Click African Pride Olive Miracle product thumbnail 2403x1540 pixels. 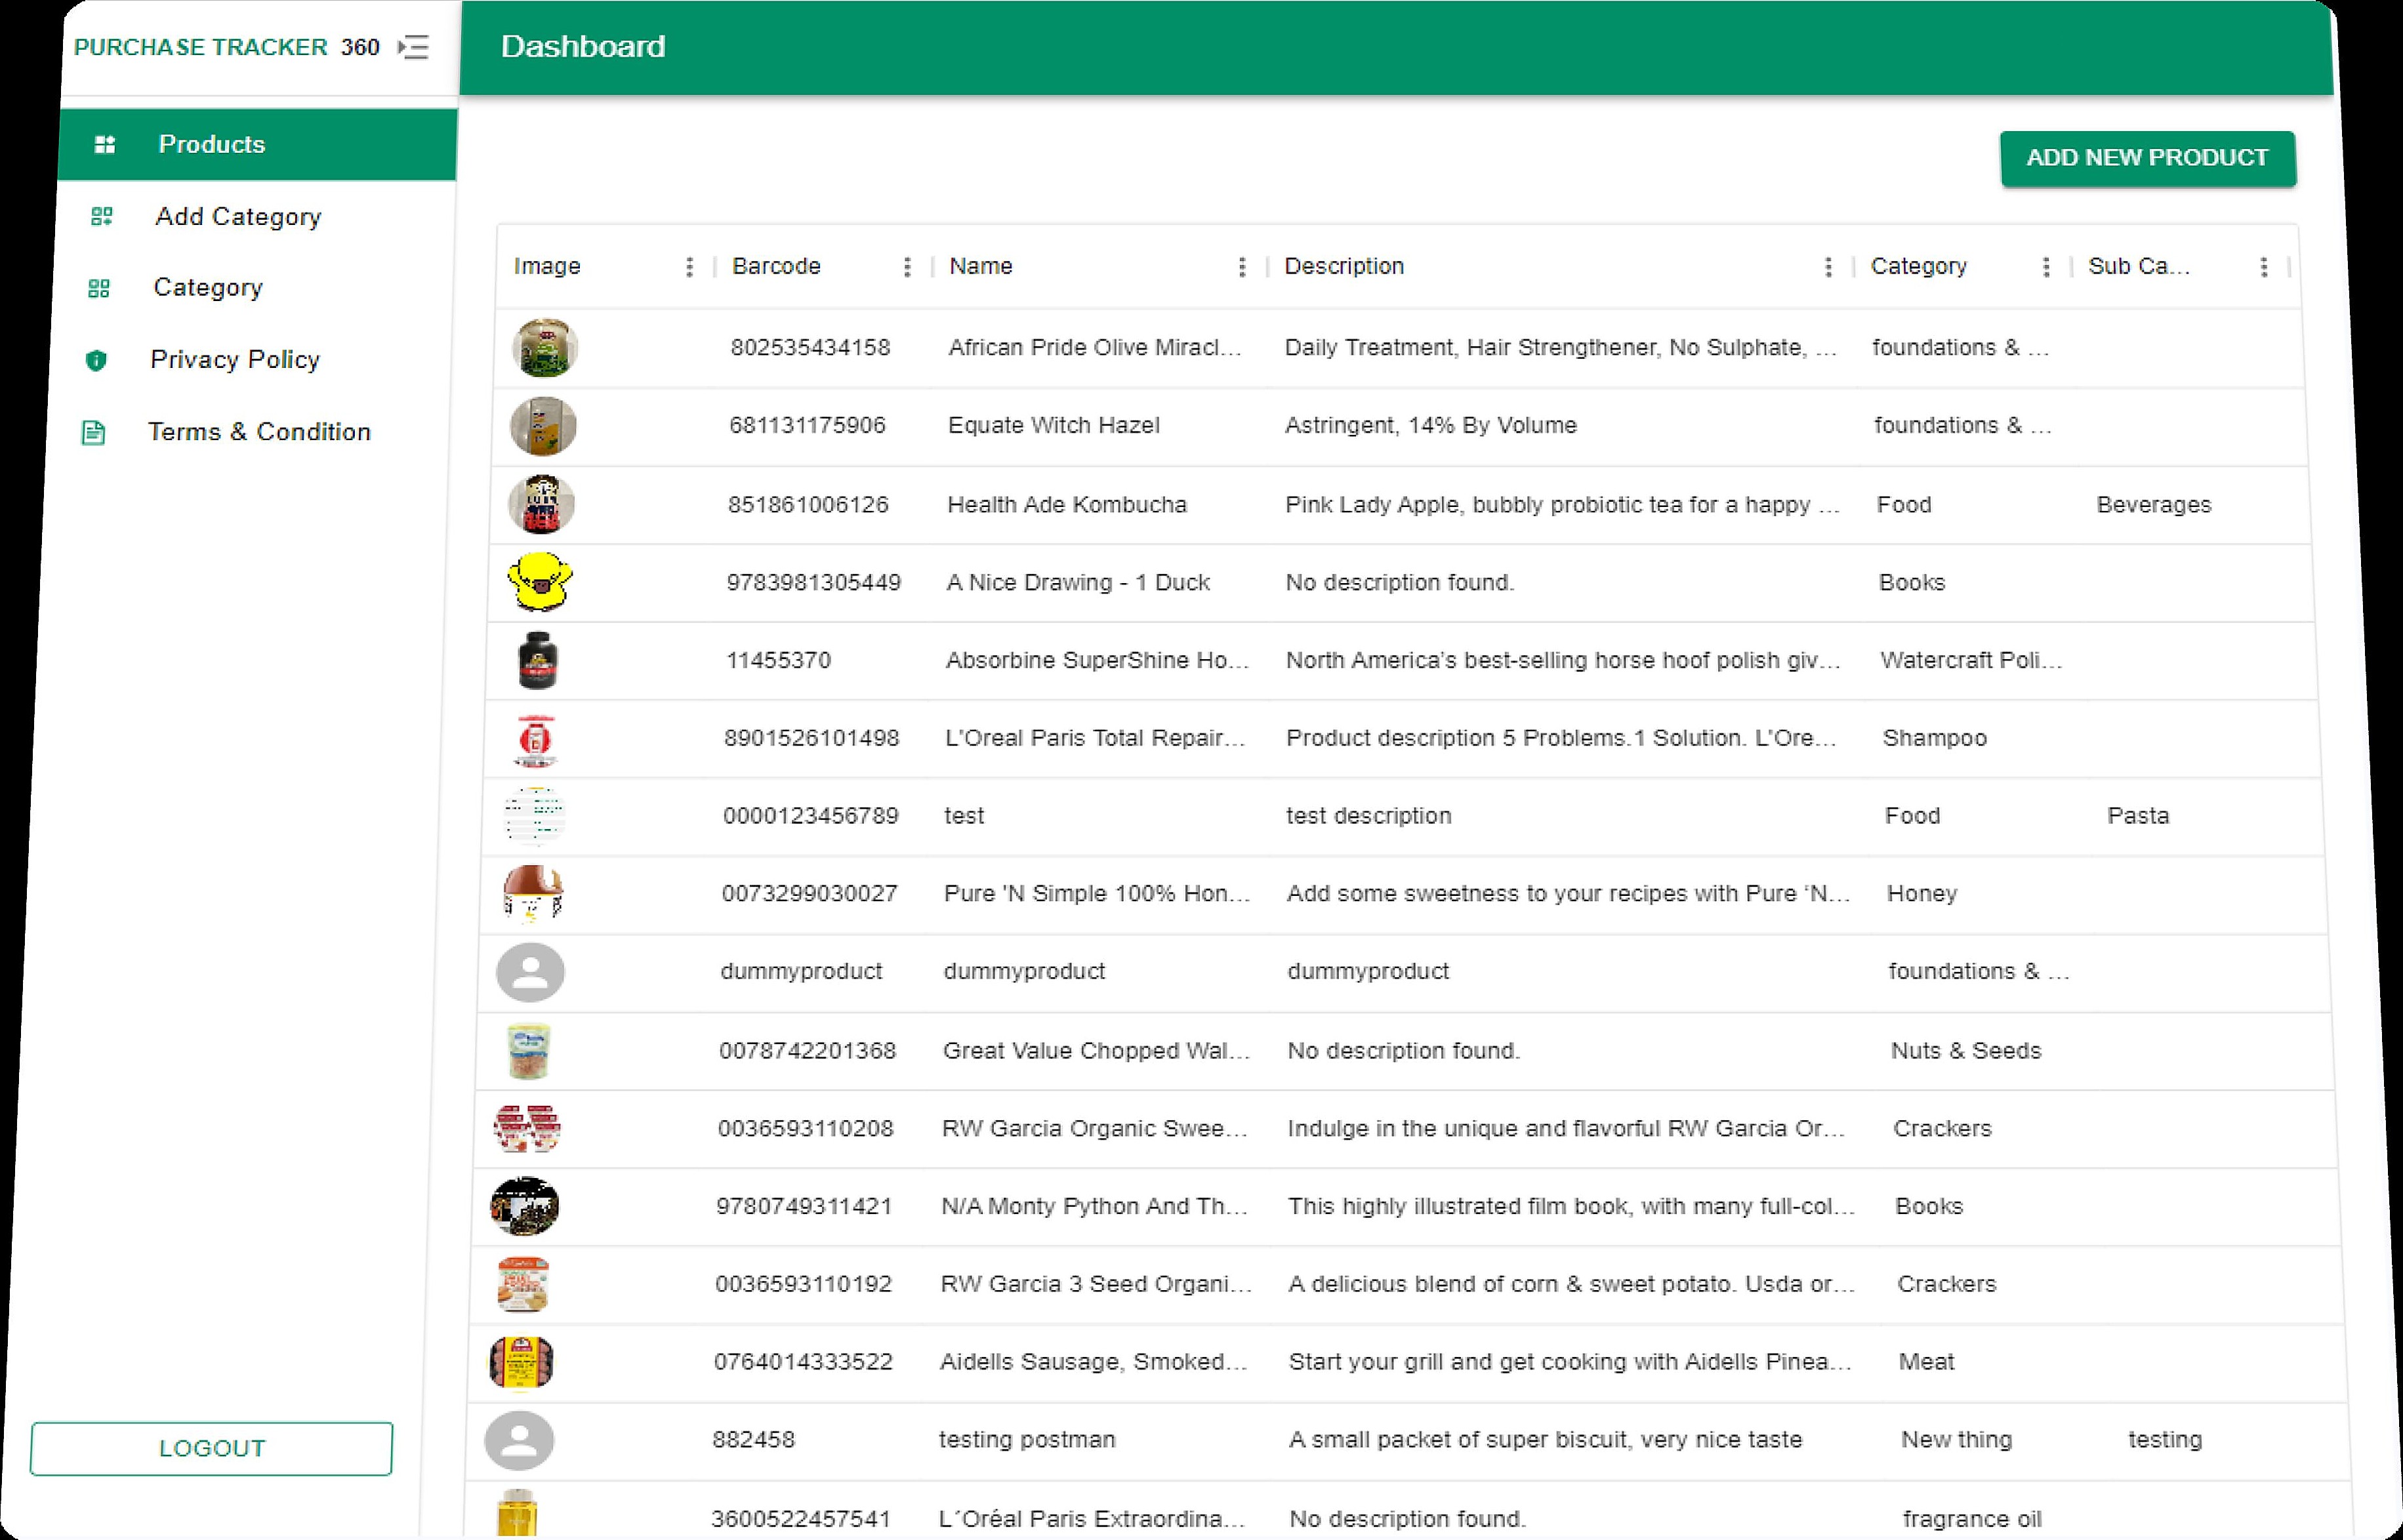tap(545, 348)
